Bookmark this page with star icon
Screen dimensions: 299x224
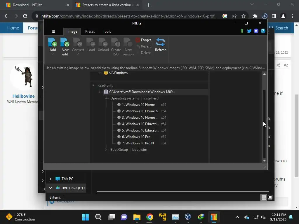click(244, 16)
